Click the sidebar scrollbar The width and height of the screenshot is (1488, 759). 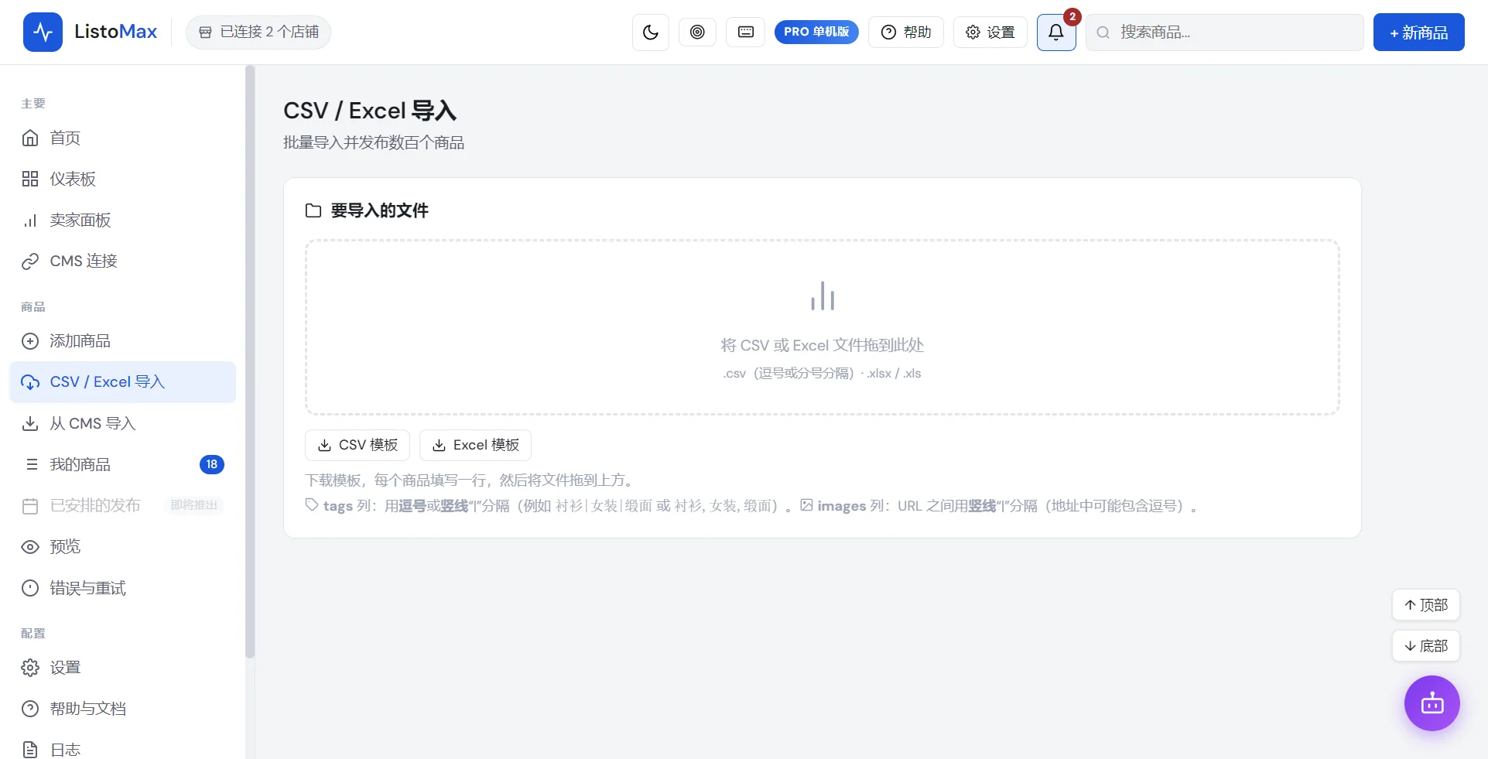click(250, 362)
